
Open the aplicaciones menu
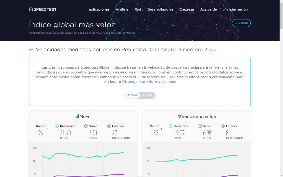[x=99, y=9]
